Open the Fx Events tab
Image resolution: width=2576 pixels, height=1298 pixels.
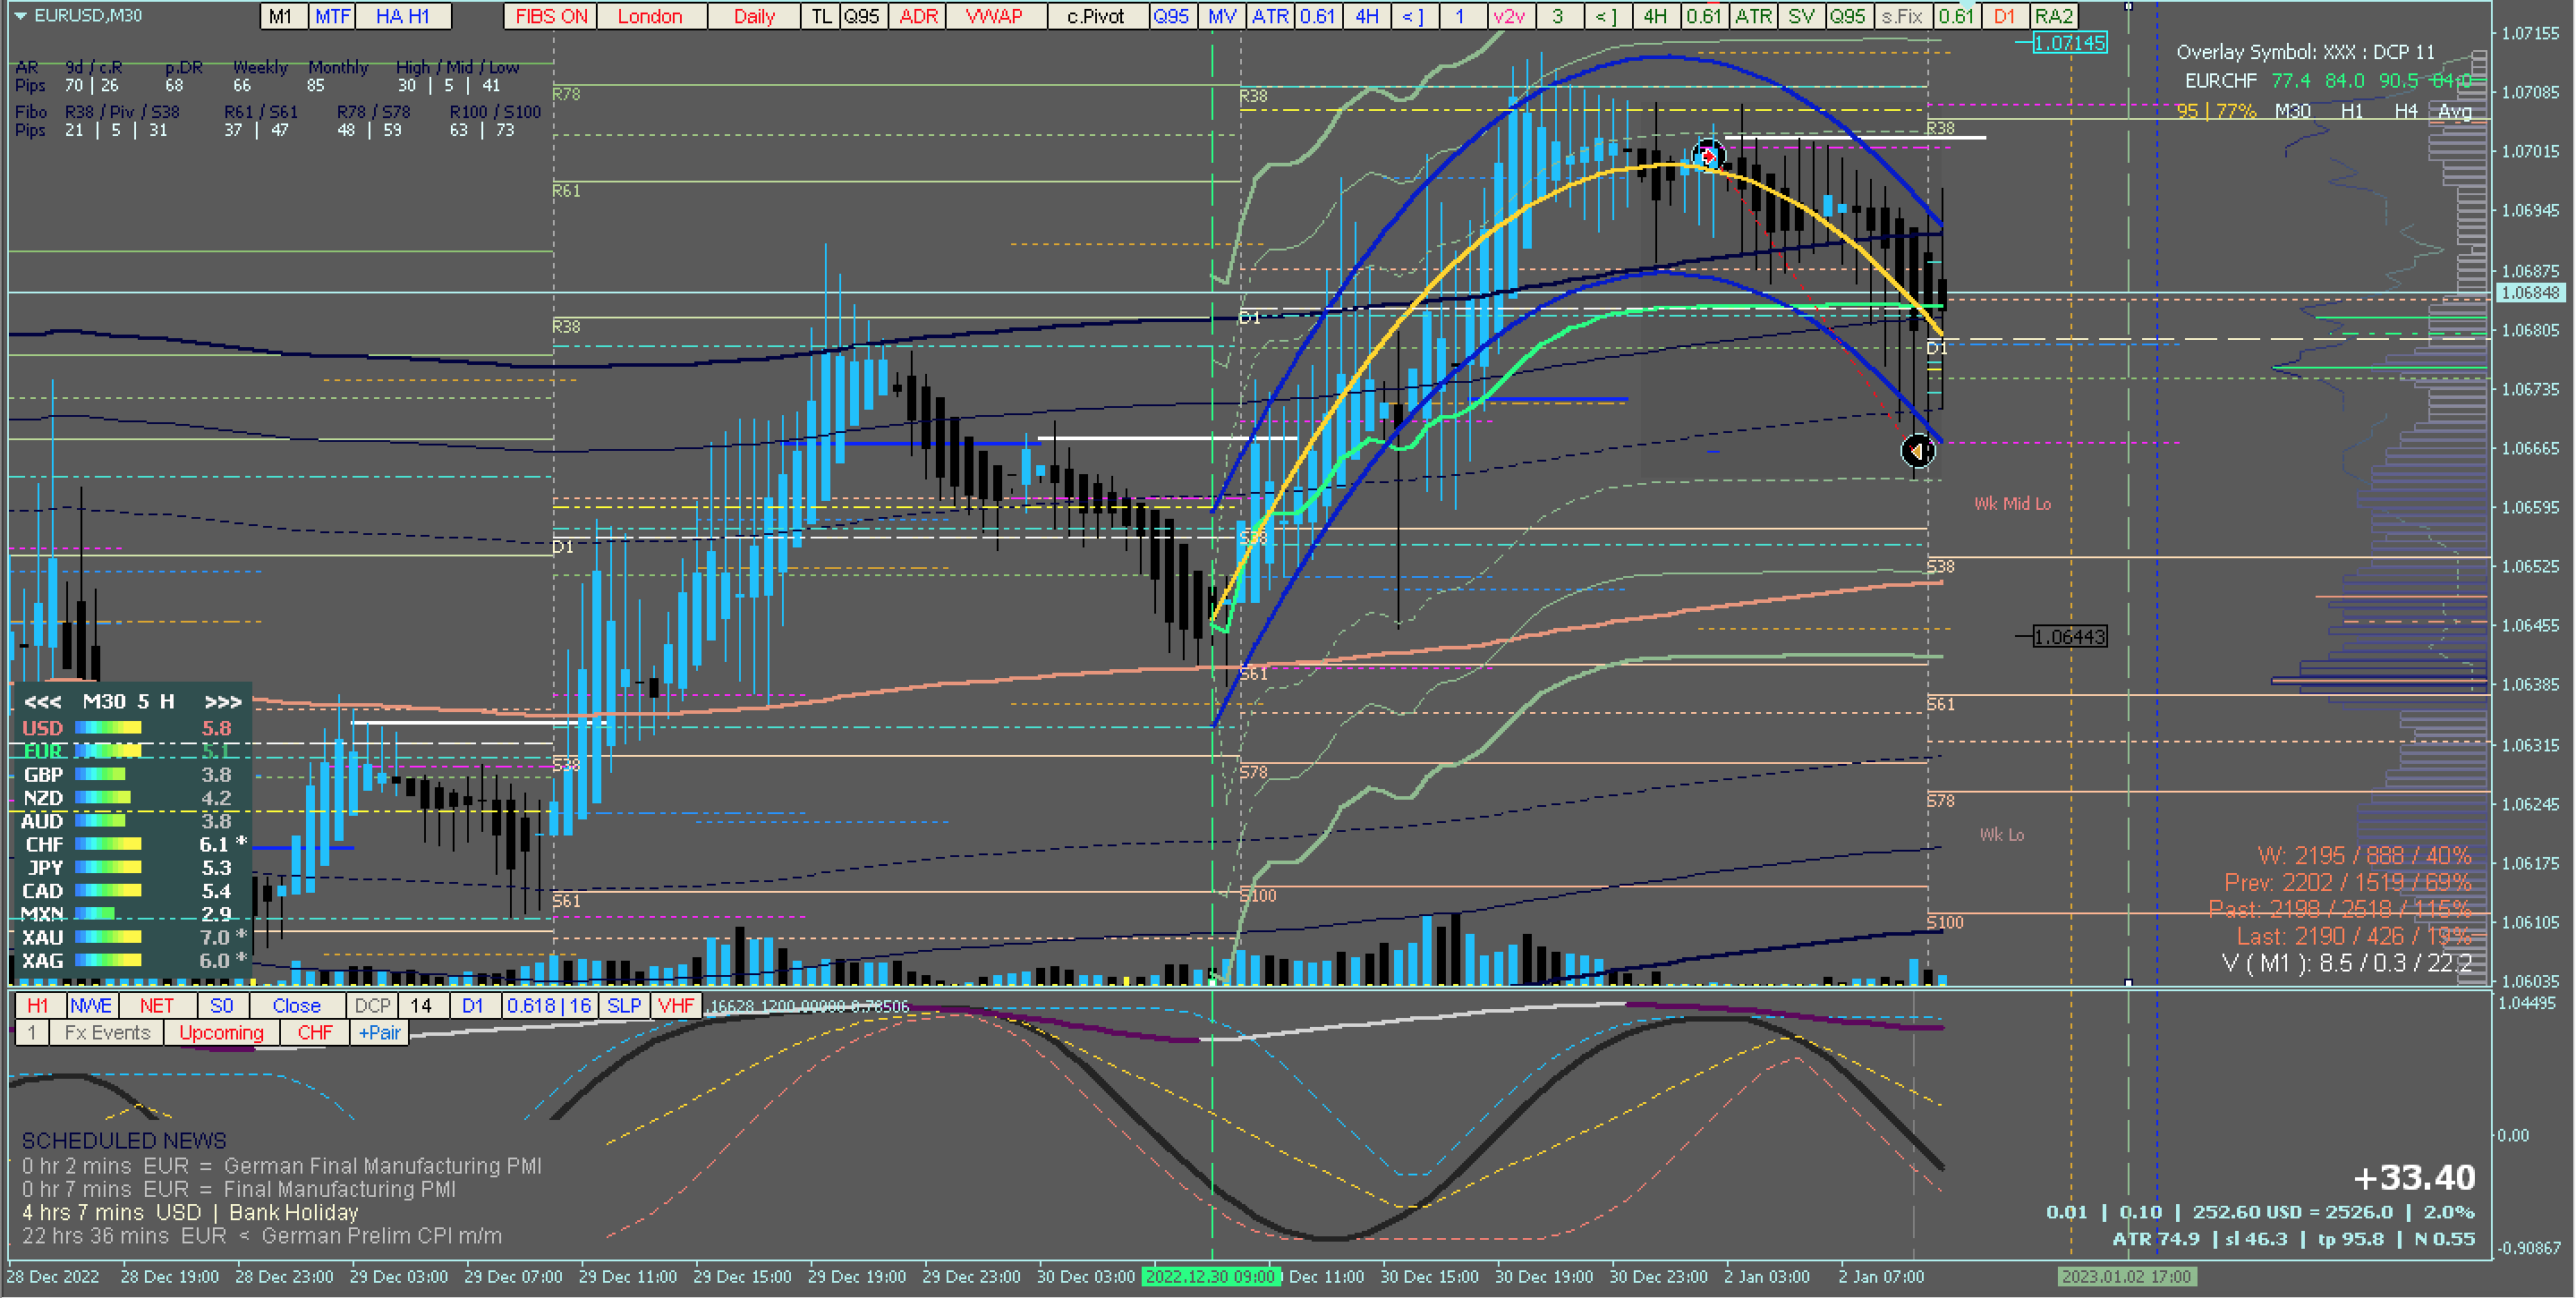tap(107, 1033)
